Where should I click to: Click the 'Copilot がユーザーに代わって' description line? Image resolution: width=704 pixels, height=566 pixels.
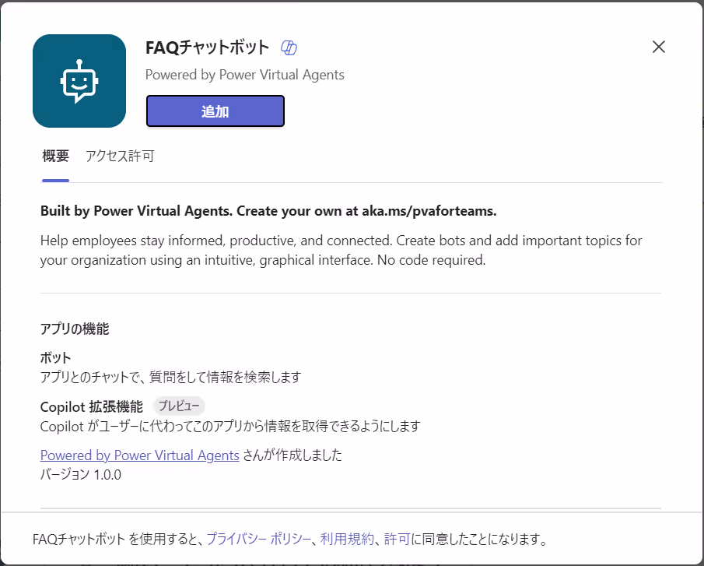pyautogui.click(x=230, y=426)
